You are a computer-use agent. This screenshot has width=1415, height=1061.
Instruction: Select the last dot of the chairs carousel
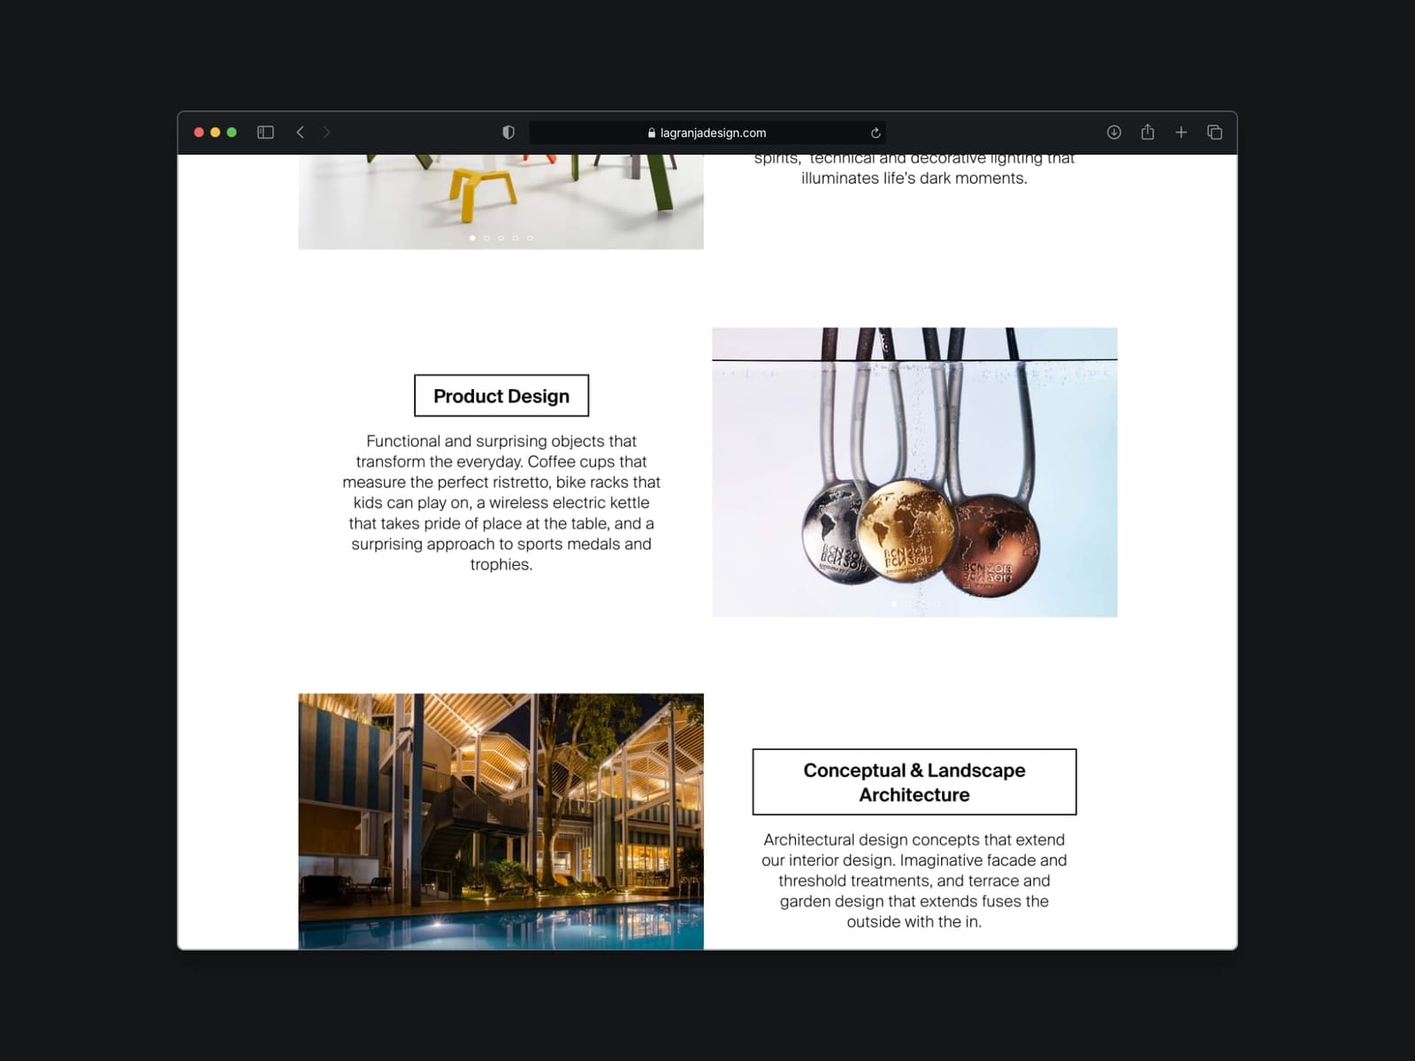(x=530, y=238)
